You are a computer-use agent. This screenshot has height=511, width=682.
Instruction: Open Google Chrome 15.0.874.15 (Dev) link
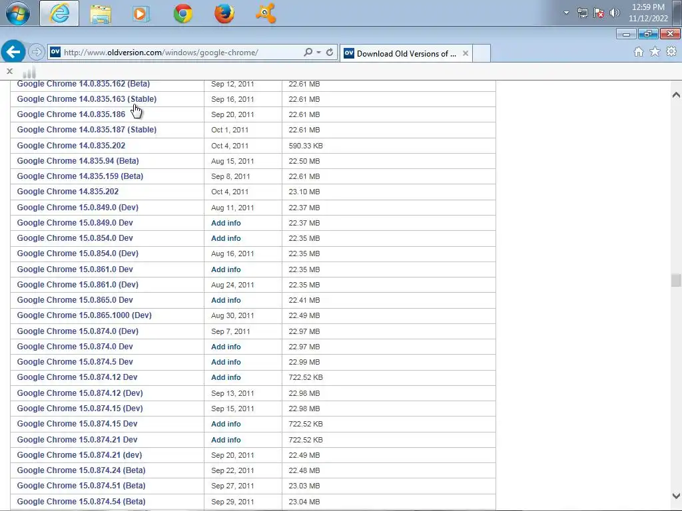80,409
